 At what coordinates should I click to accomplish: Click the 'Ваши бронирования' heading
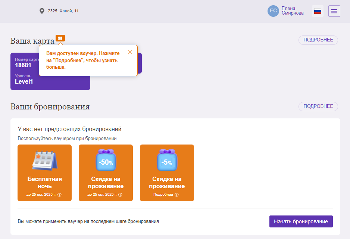[50, 107]
